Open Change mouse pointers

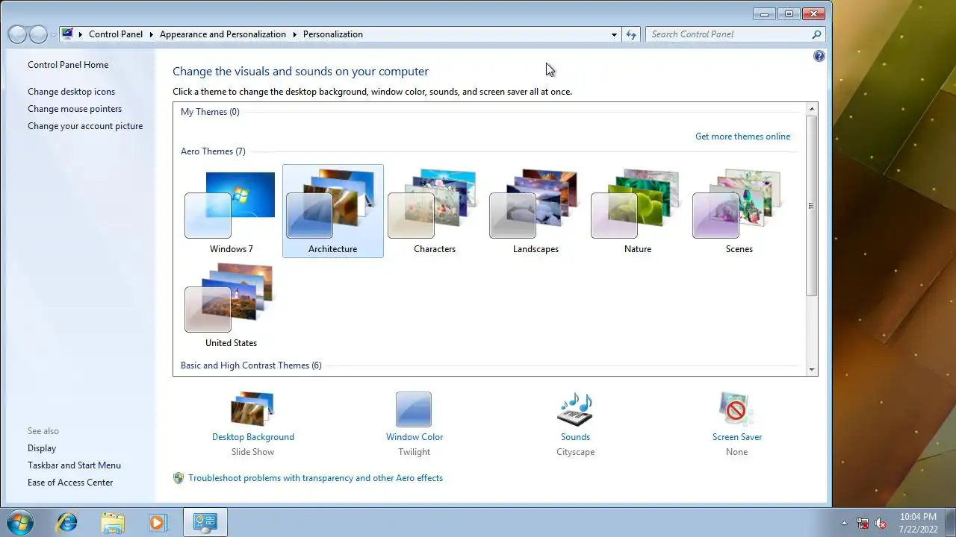point(75,109)
